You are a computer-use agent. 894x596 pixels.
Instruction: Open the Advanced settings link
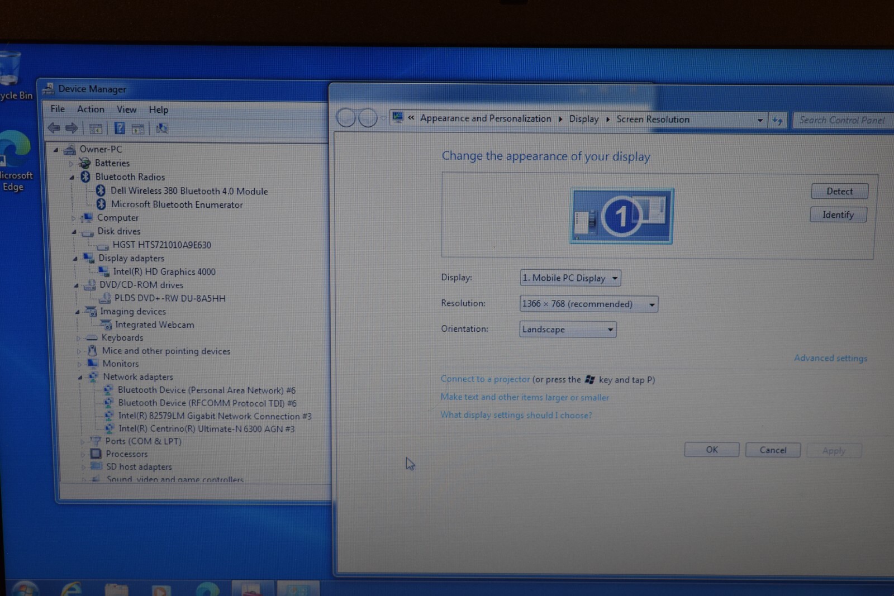point(830,358)
